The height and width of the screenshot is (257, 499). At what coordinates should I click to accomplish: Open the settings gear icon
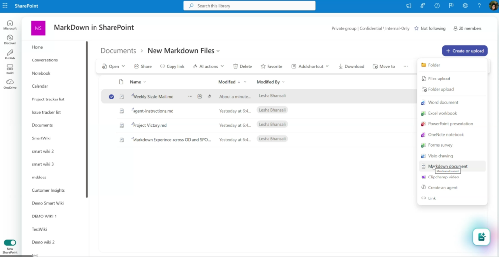465,6
